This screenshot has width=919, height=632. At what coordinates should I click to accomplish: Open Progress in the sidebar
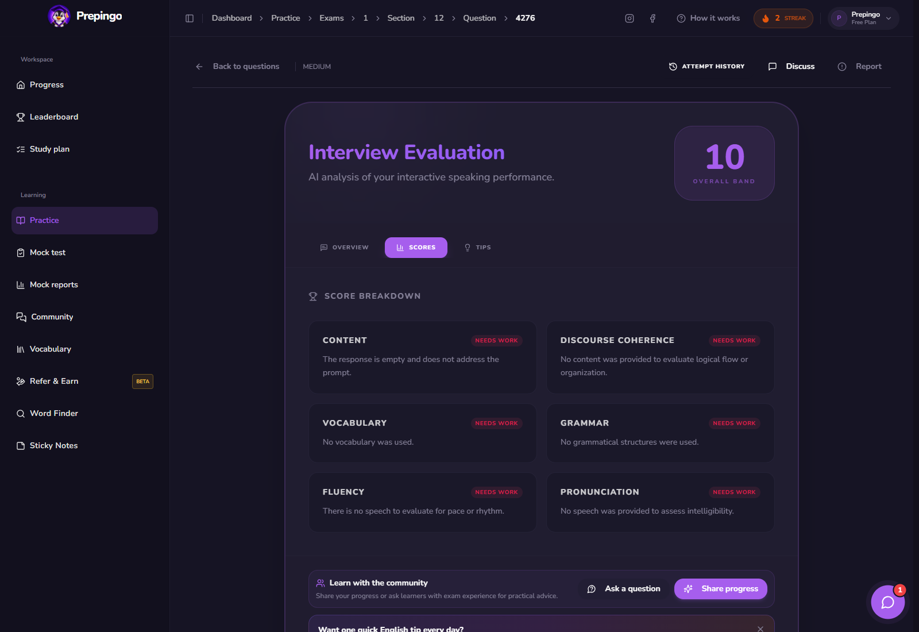pos(84,85)
